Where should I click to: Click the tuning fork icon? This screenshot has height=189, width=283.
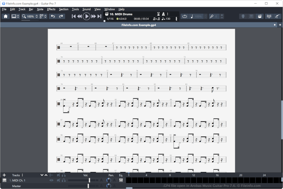tap(177, 19)
